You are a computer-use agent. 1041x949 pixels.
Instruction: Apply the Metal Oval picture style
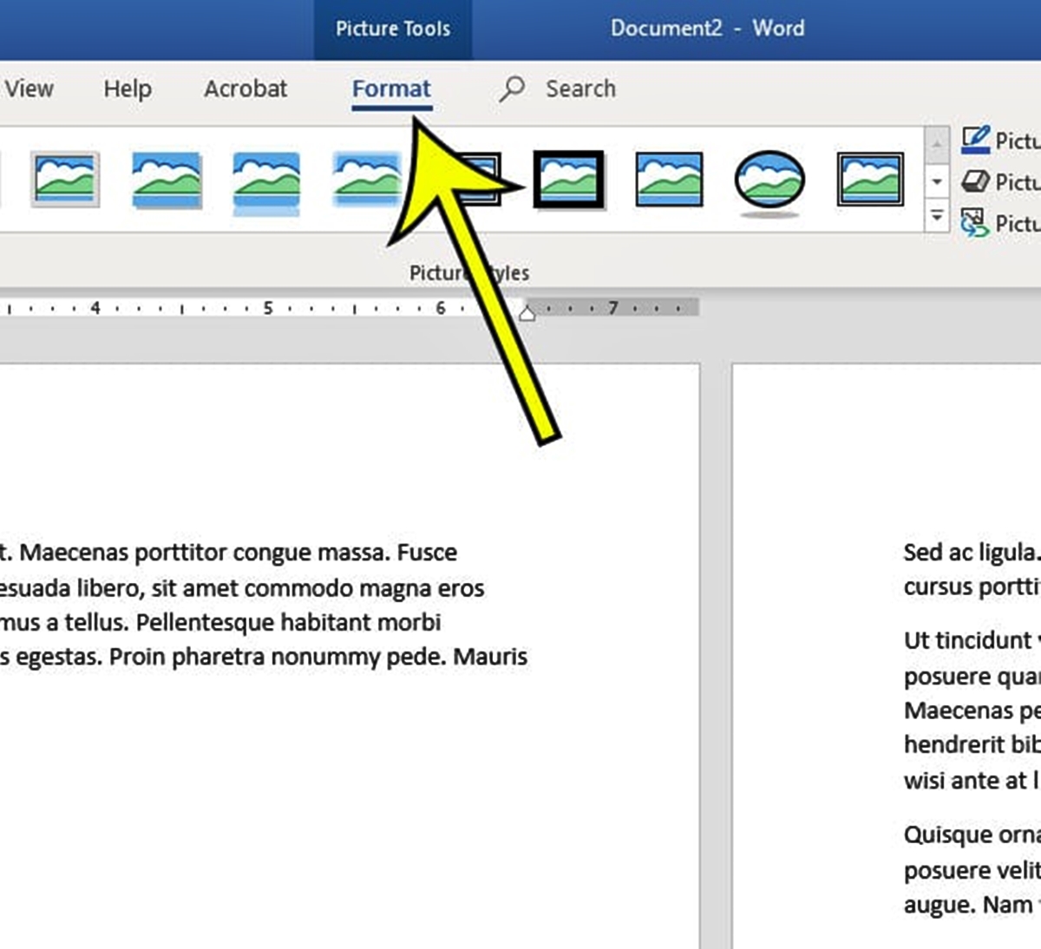(769, 180)
